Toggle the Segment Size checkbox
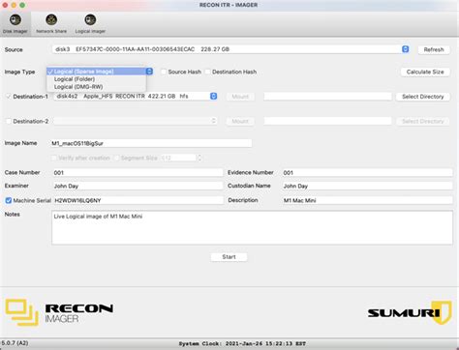 pyautogui.click(x=117, y=158)
